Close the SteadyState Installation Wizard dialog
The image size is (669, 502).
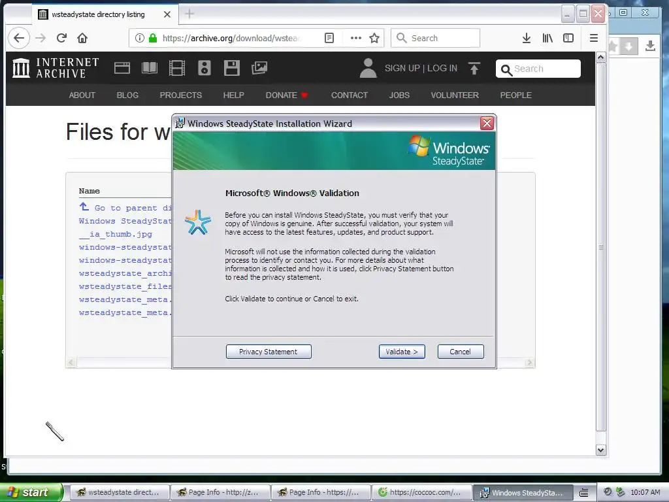pos(487,124)
